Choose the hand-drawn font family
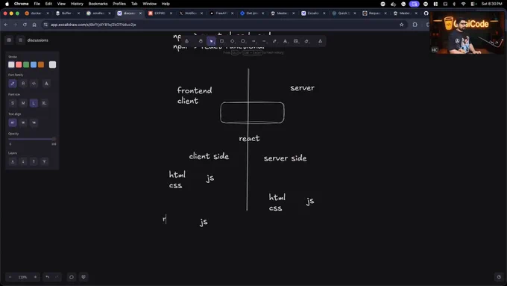 coord(13,84)
